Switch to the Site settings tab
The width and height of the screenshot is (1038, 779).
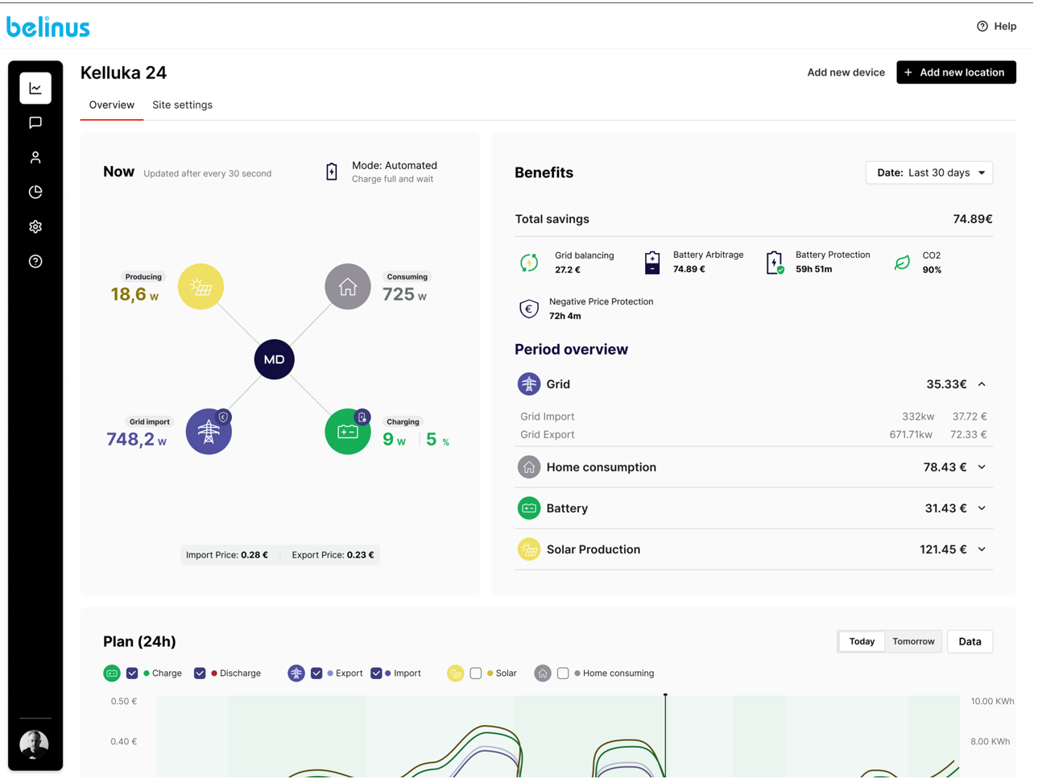(x=182, y=106)
